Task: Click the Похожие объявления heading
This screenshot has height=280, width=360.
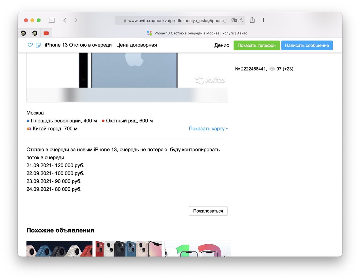Action: 60,230
